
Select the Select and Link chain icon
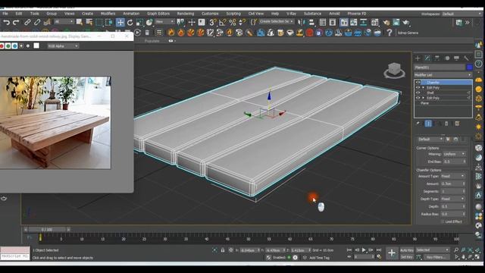pos(27,22)
